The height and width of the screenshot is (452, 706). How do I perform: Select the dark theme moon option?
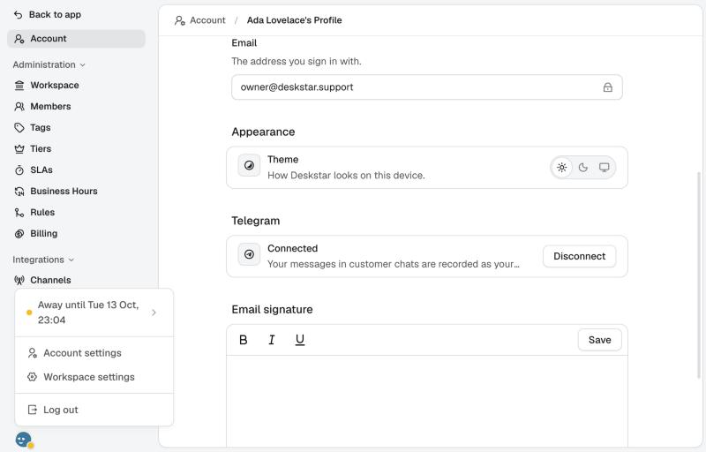[583, 168]
